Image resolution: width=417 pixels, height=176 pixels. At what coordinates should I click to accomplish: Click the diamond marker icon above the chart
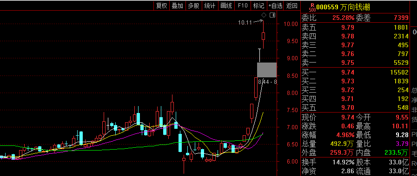click(264, 15)
